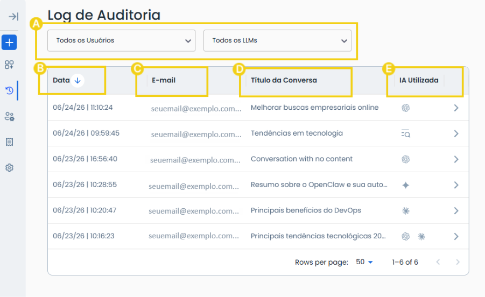Screen dimensions: 485x297
Task: Click the Claude icon in the tendências tecnológicas row
Action: (x=421, y=236)
